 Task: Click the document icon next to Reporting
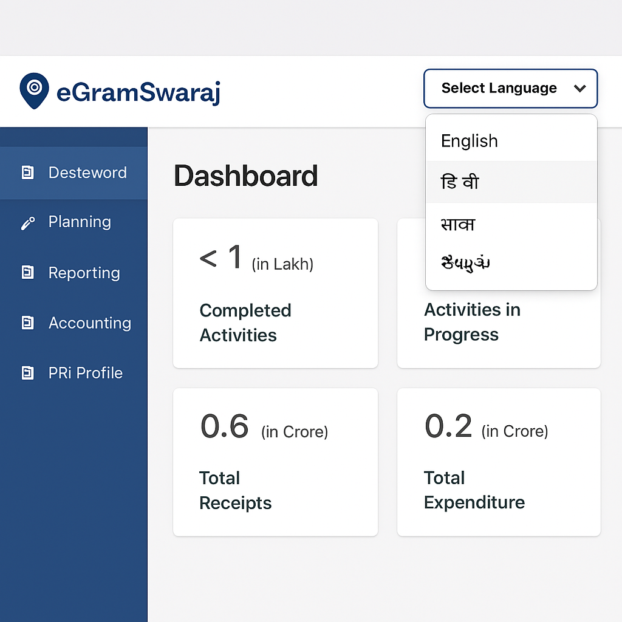[28, 273]
